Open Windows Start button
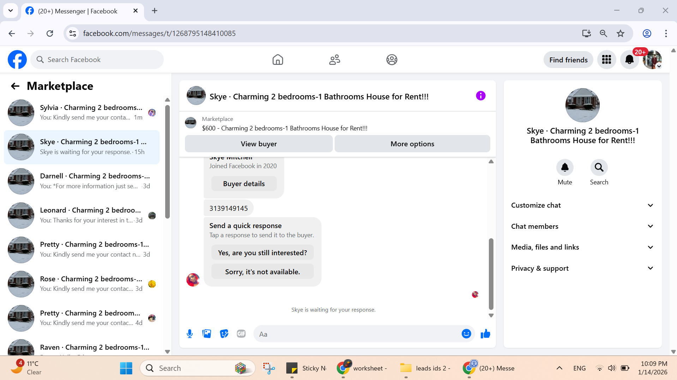Image resolution: width=677 pixels, height=380 pixels. click(126, 368)
